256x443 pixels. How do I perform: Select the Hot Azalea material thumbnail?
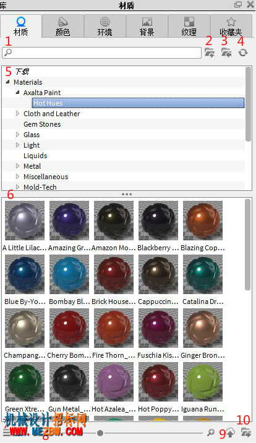(114, 382)
